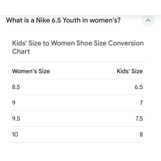Click the question text about Nike 6.5 Youth
The width and height of the screenshot is (161, 161).
(x=63, y=20)
